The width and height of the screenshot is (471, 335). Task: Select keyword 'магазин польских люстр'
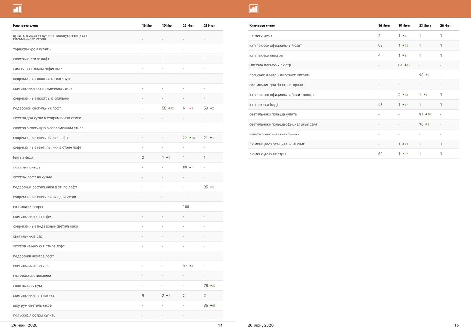[270, 65]
